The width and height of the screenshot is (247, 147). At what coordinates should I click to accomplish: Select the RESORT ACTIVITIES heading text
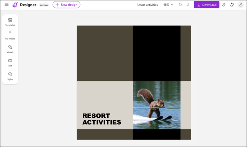[102, 119]
